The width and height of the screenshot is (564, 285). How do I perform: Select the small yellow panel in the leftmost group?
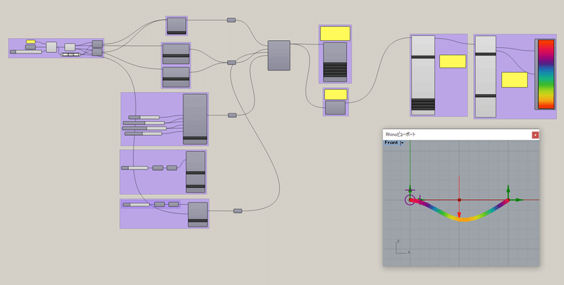coord(30,42)
